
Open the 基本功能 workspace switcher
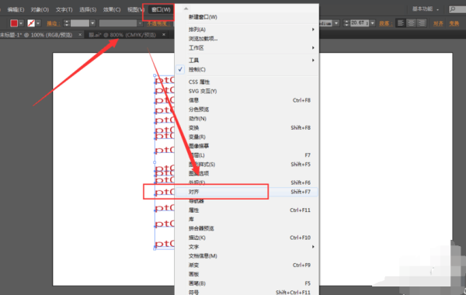(426, 9)
